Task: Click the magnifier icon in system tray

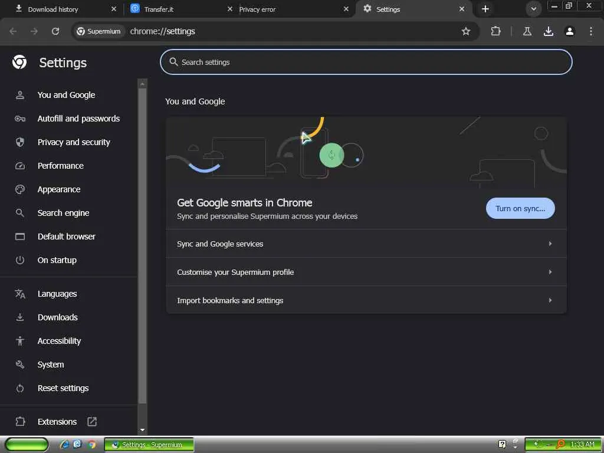Action: [x=560, y=445]
